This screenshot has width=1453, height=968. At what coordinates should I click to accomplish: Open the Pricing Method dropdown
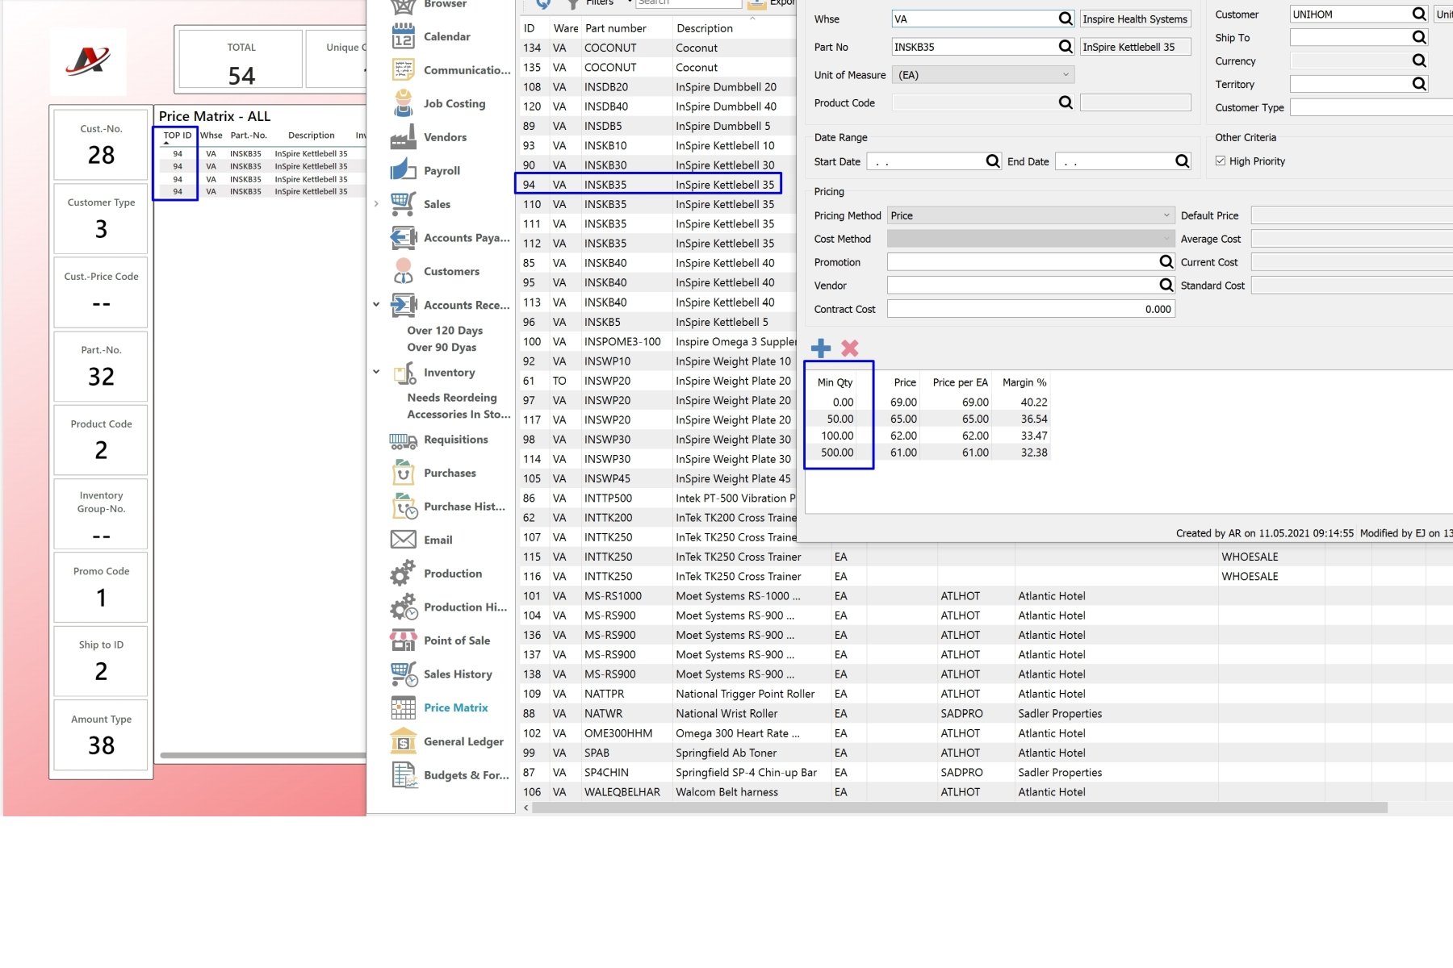point(1031,215)
